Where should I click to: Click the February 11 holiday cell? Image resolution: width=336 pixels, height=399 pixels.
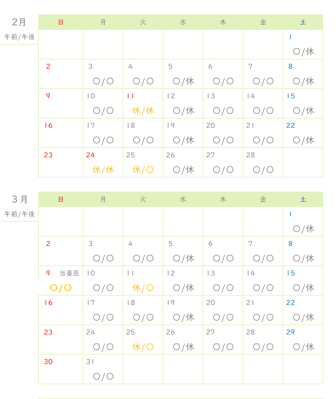pos(143,103)
